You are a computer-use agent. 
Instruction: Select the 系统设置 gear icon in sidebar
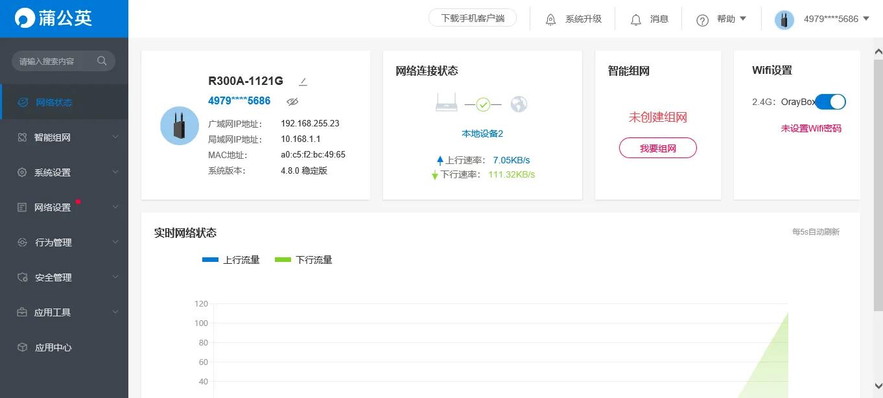coord(23,172)
